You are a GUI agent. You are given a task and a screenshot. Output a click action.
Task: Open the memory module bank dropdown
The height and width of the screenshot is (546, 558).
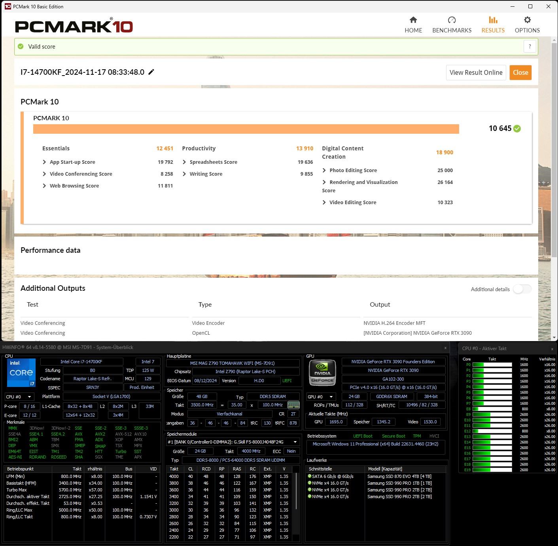(x=233, y=442)
